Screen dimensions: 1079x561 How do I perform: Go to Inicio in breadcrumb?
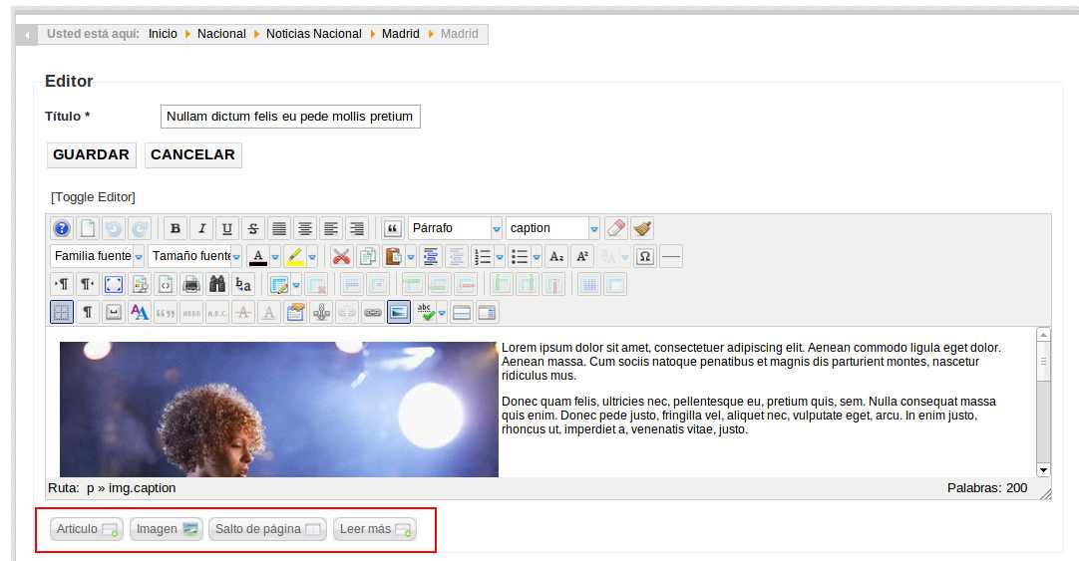(x=164, y=34)
